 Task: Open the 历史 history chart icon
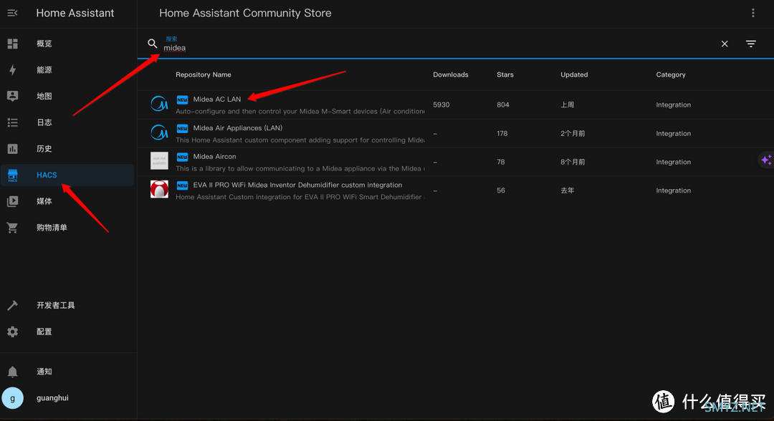click(12, 148)
